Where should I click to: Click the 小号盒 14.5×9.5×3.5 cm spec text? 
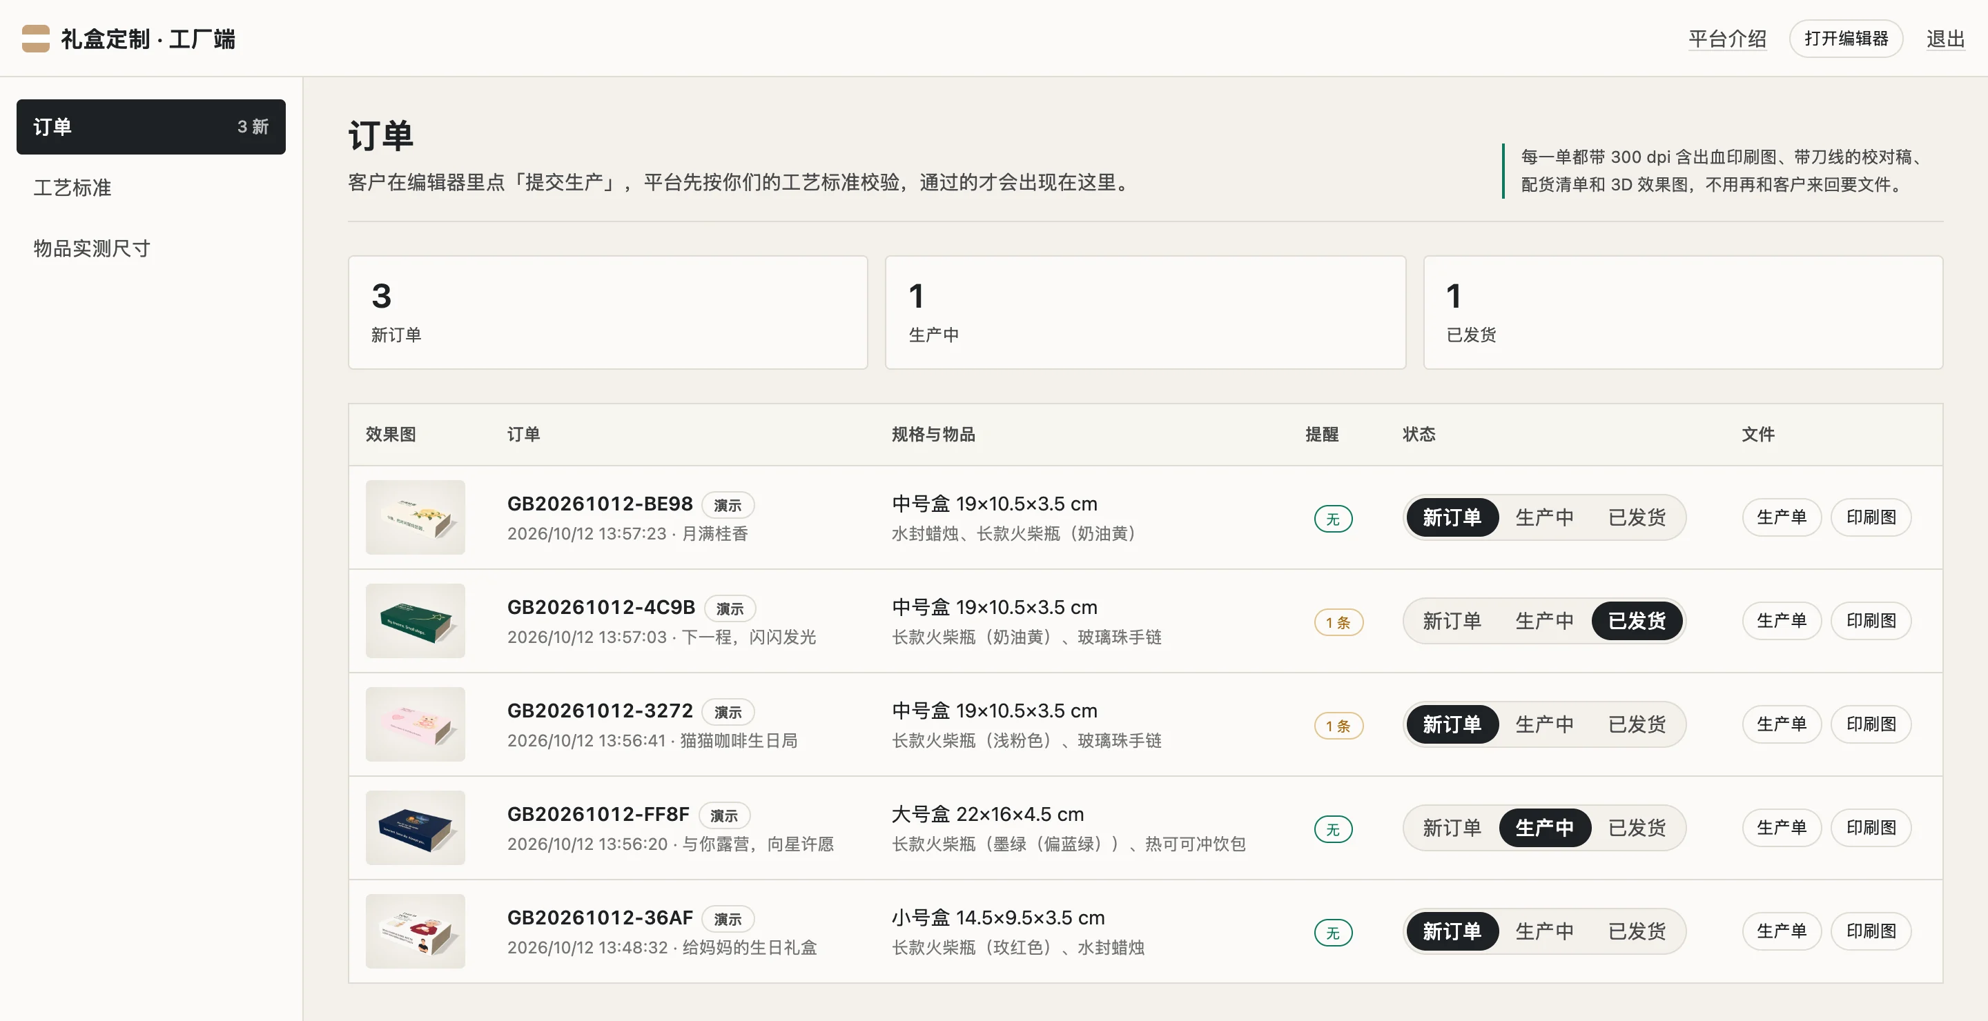[998, 917]
